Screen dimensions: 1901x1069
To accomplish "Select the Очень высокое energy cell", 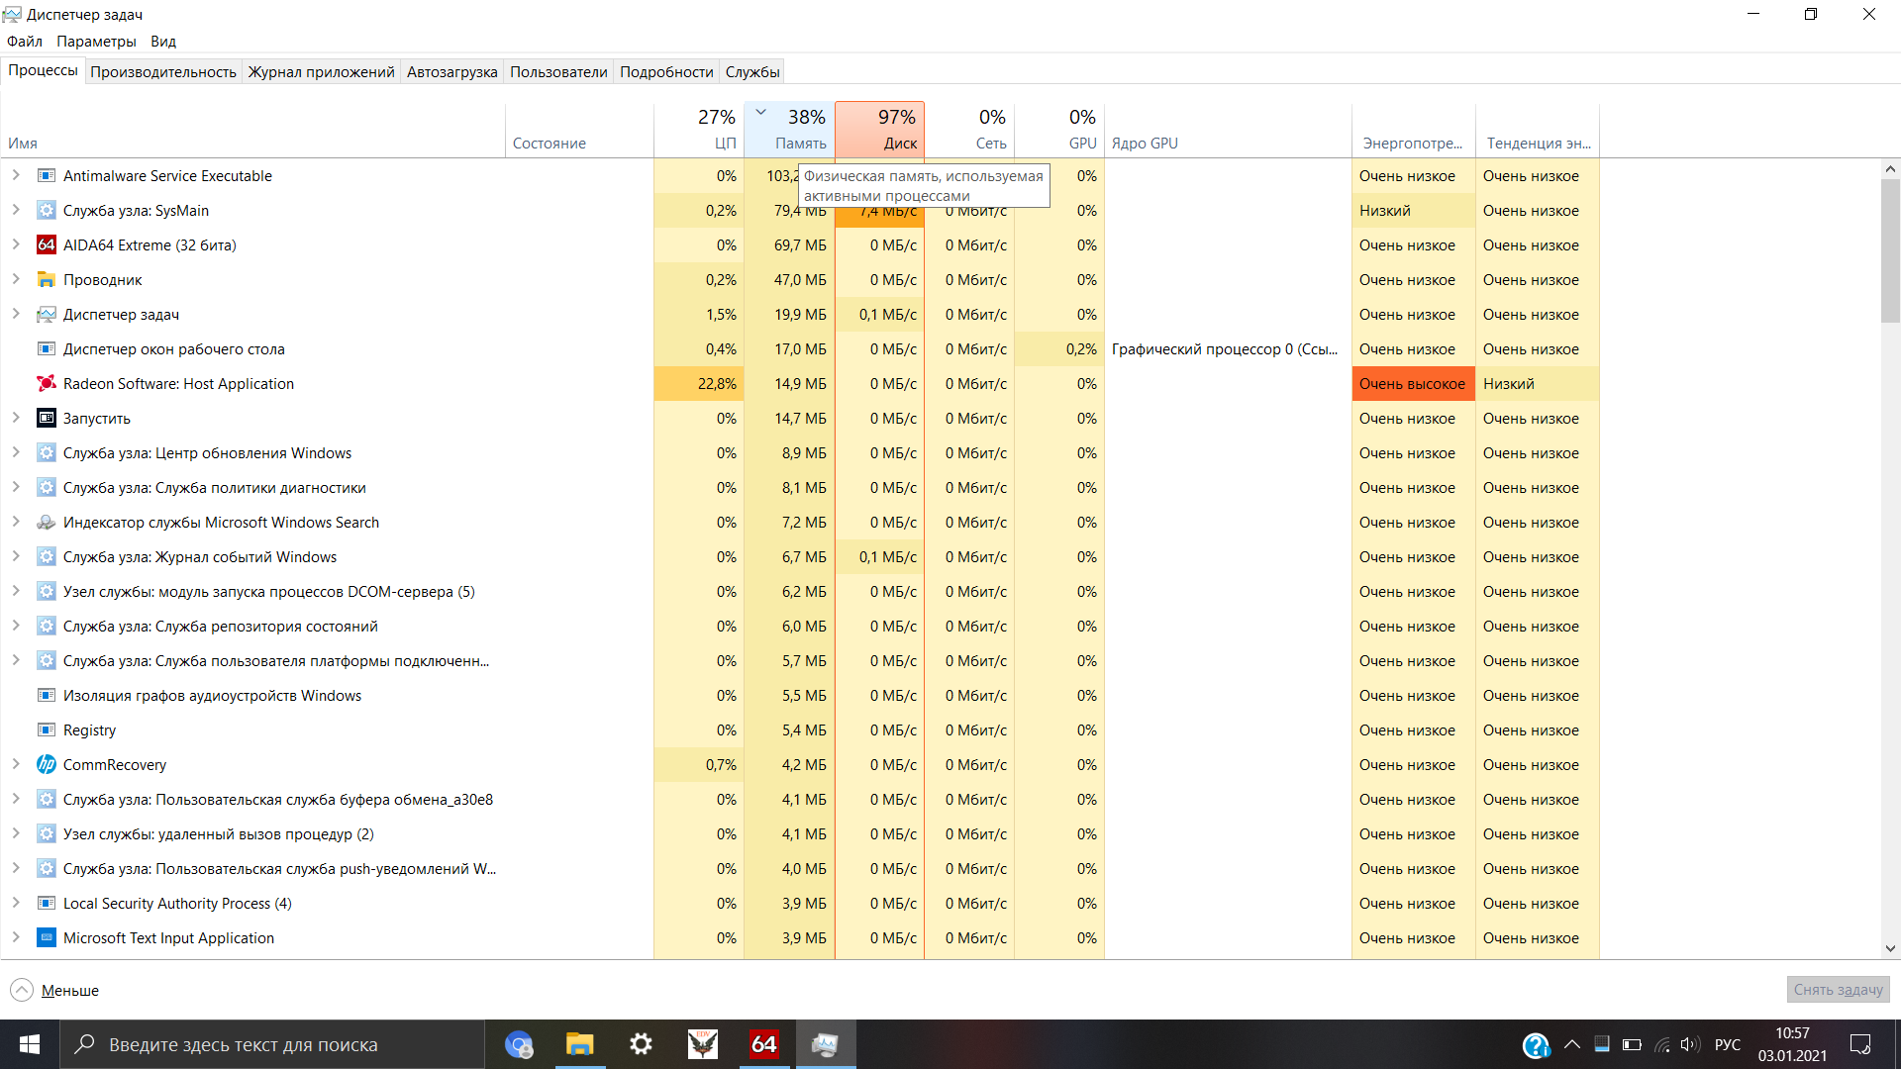I will tap(1413, 384).
